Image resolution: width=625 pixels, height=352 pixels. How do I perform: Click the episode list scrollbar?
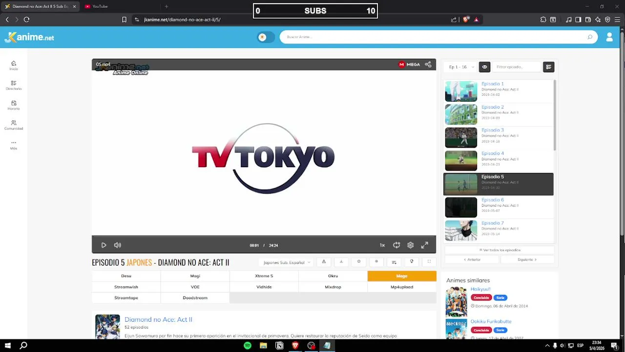tap(555, 115)
